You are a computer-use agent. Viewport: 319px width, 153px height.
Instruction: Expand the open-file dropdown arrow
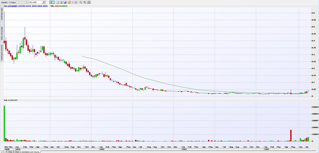click(72, 2)
